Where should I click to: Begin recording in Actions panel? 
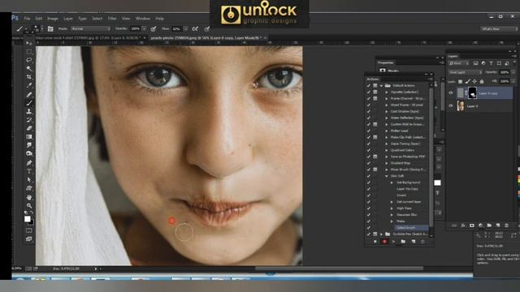point(384,242)
